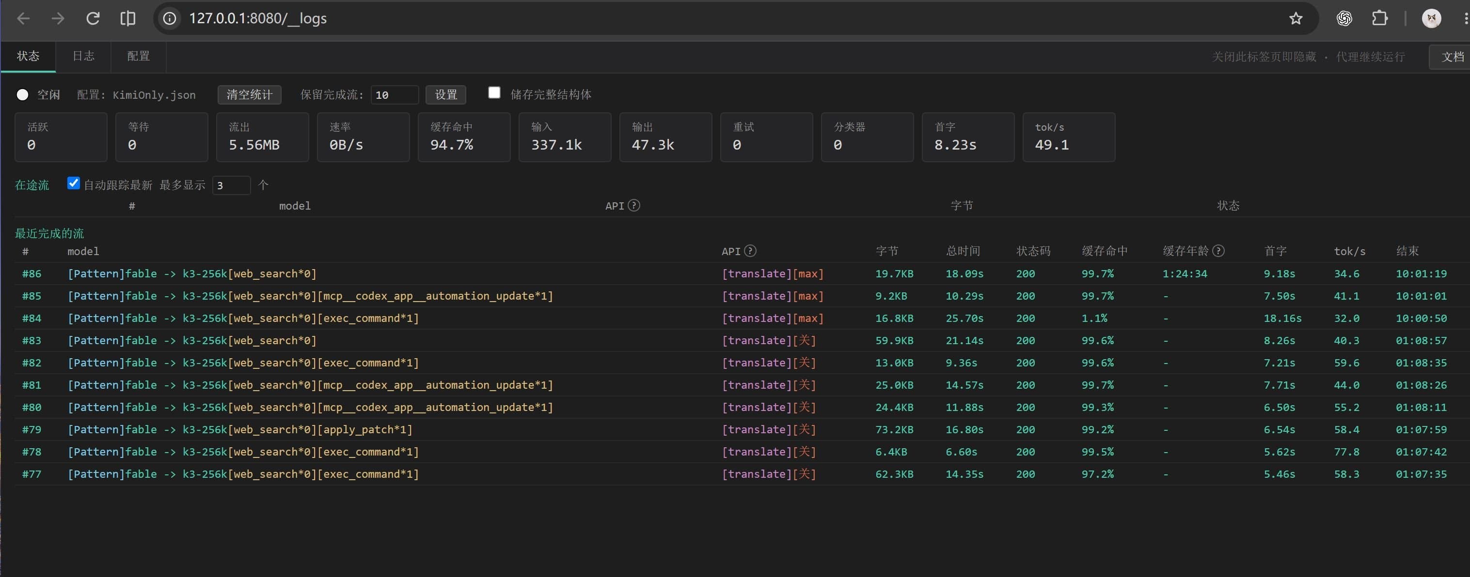This screenshot has width=1470, height=577.
Task: Open the browser profile avatar
Action: [x=1431, y=18]
